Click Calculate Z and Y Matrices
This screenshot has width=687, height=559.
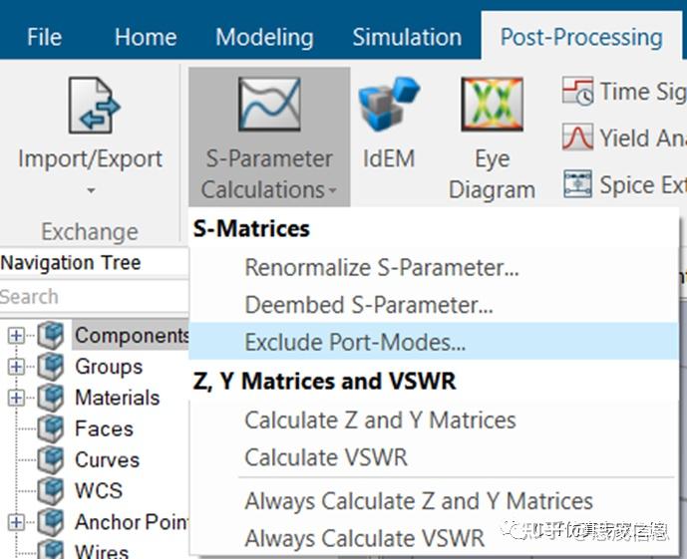pyautogui.click(x=380, y=420)
